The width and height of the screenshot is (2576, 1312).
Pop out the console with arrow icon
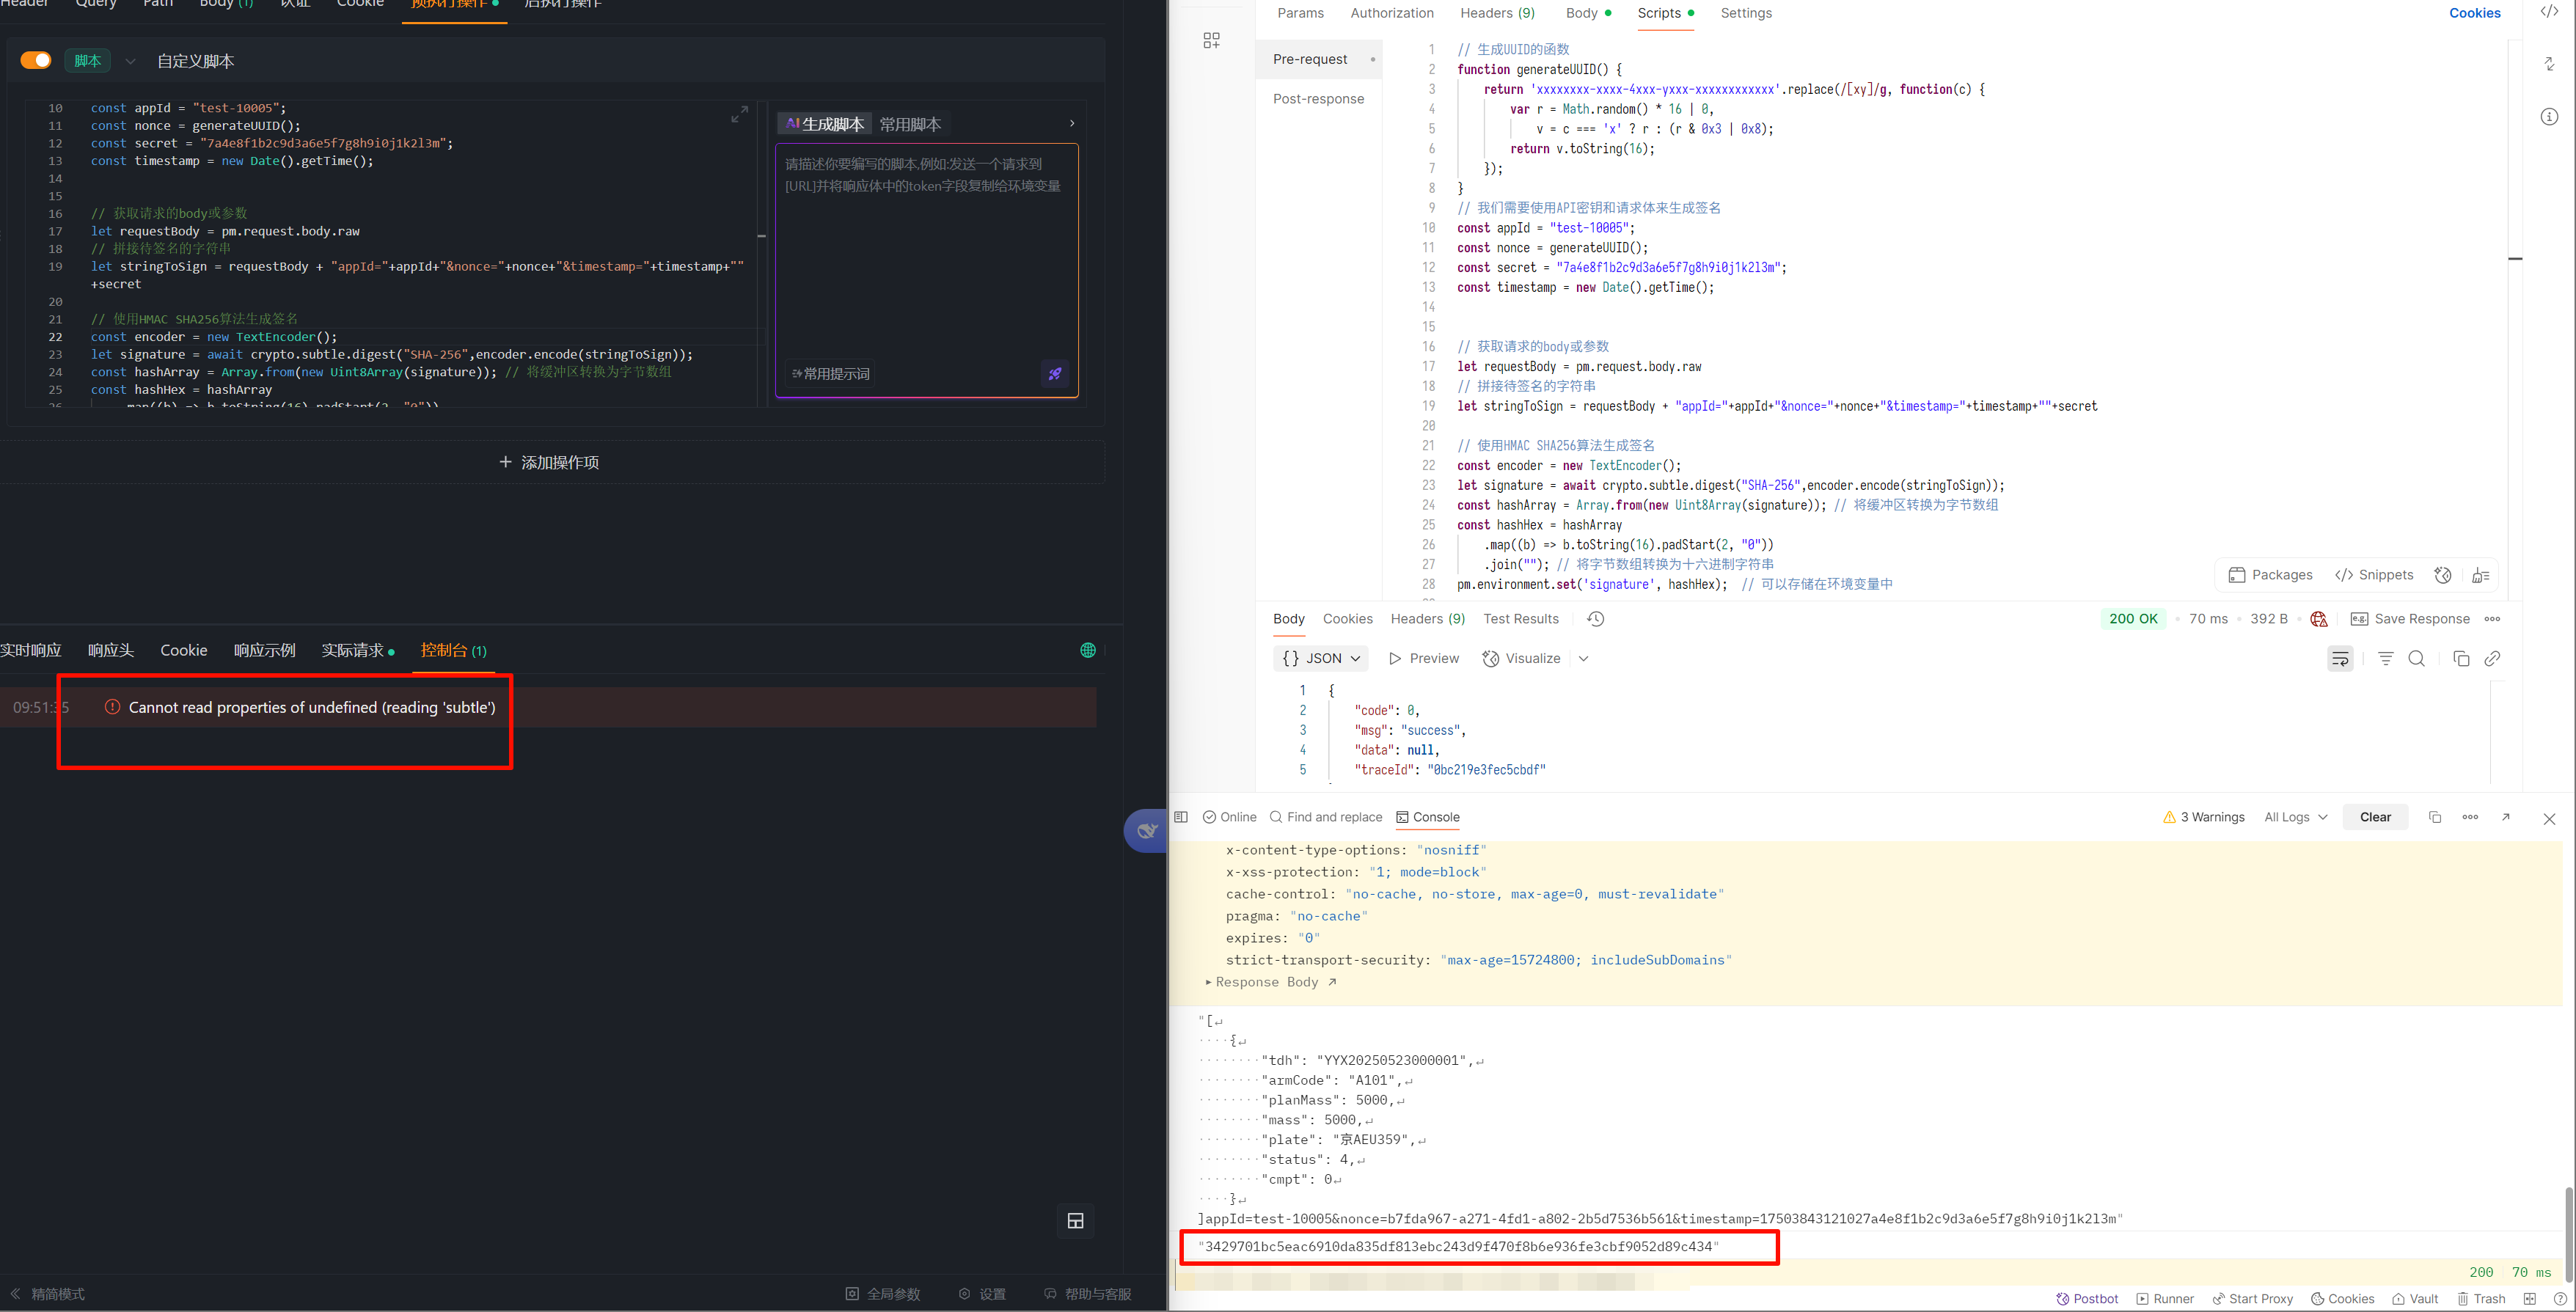2505,817
